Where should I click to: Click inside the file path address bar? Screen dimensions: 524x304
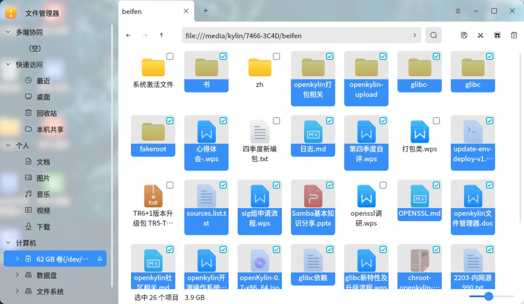pyautogui.click(x=291, y=35)
